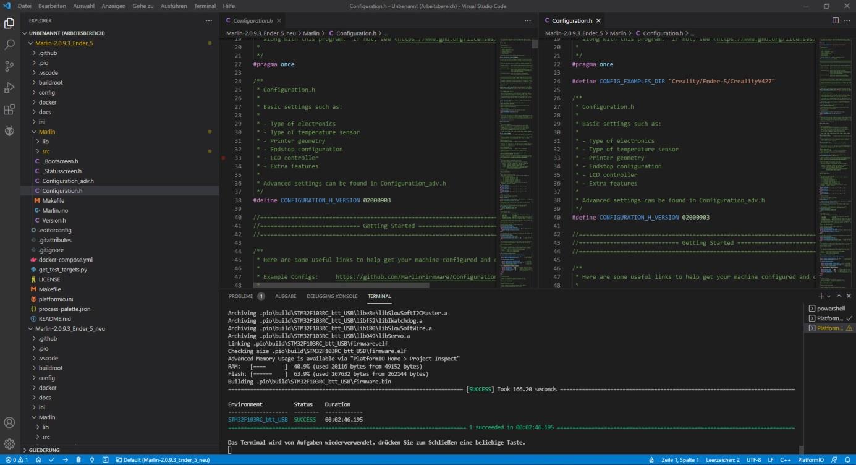
Task: Click PlatformIO Serial Monitor plug icon
Action: pos(92,460)
